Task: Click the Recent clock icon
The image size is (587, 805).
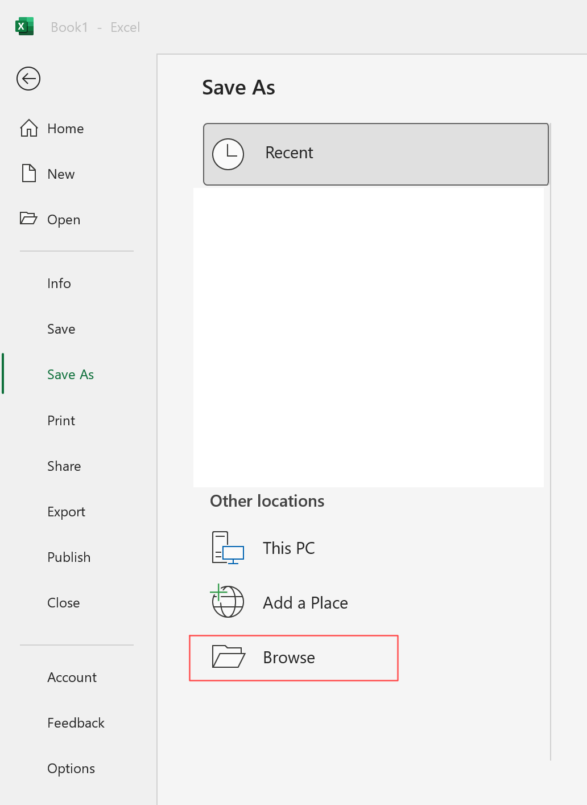Action: [228, 154]
